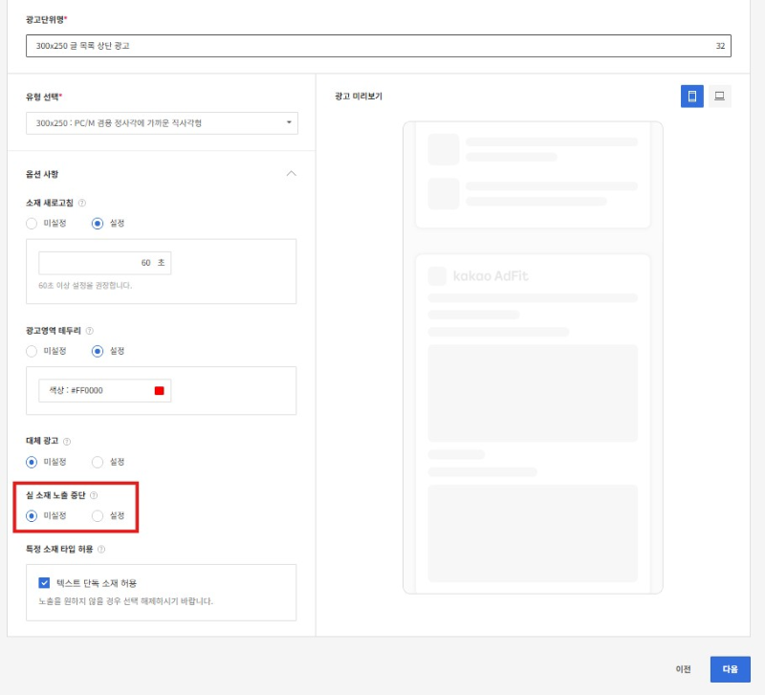Switch ad preview to PC laptop view
765x695 pixels.
point(719,97)
